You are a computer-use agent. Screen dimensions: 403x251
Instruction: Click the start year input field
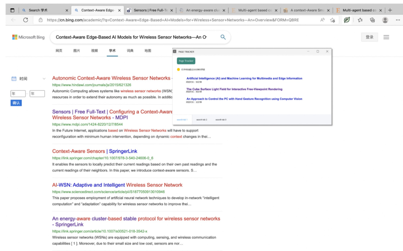point(18,93)
